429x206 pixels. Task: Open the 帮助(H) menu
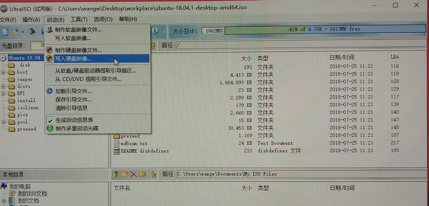[128, 20]
